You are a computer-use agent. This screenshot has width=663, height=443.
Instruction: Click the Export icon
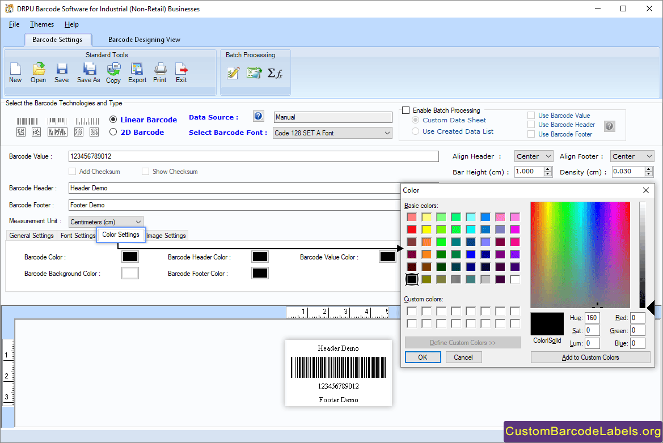coord(137,73)
